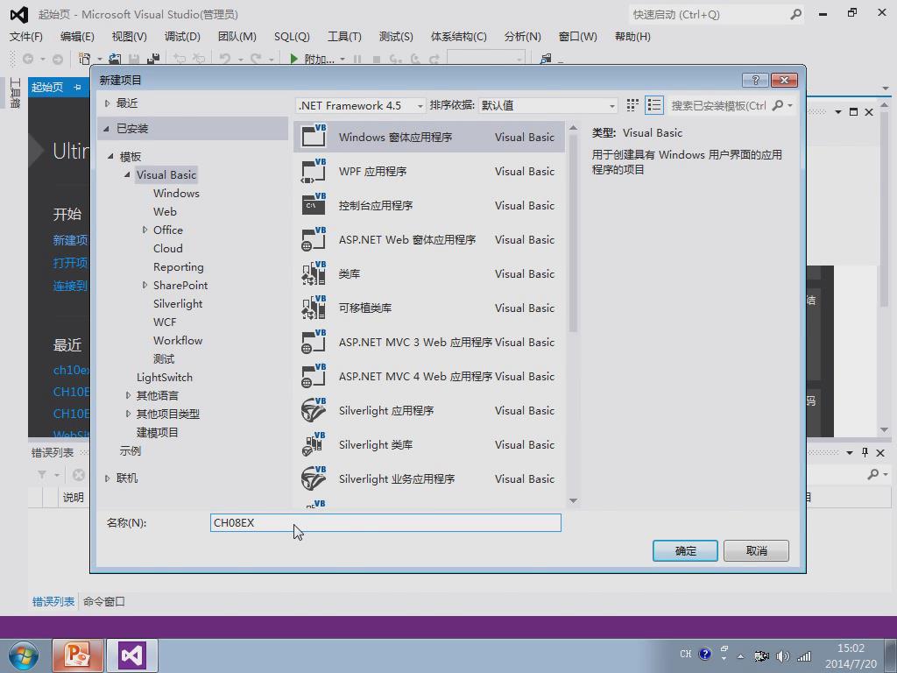
Task: Select the 可移植类库 template icon
Action: click(x=314, y=308)
